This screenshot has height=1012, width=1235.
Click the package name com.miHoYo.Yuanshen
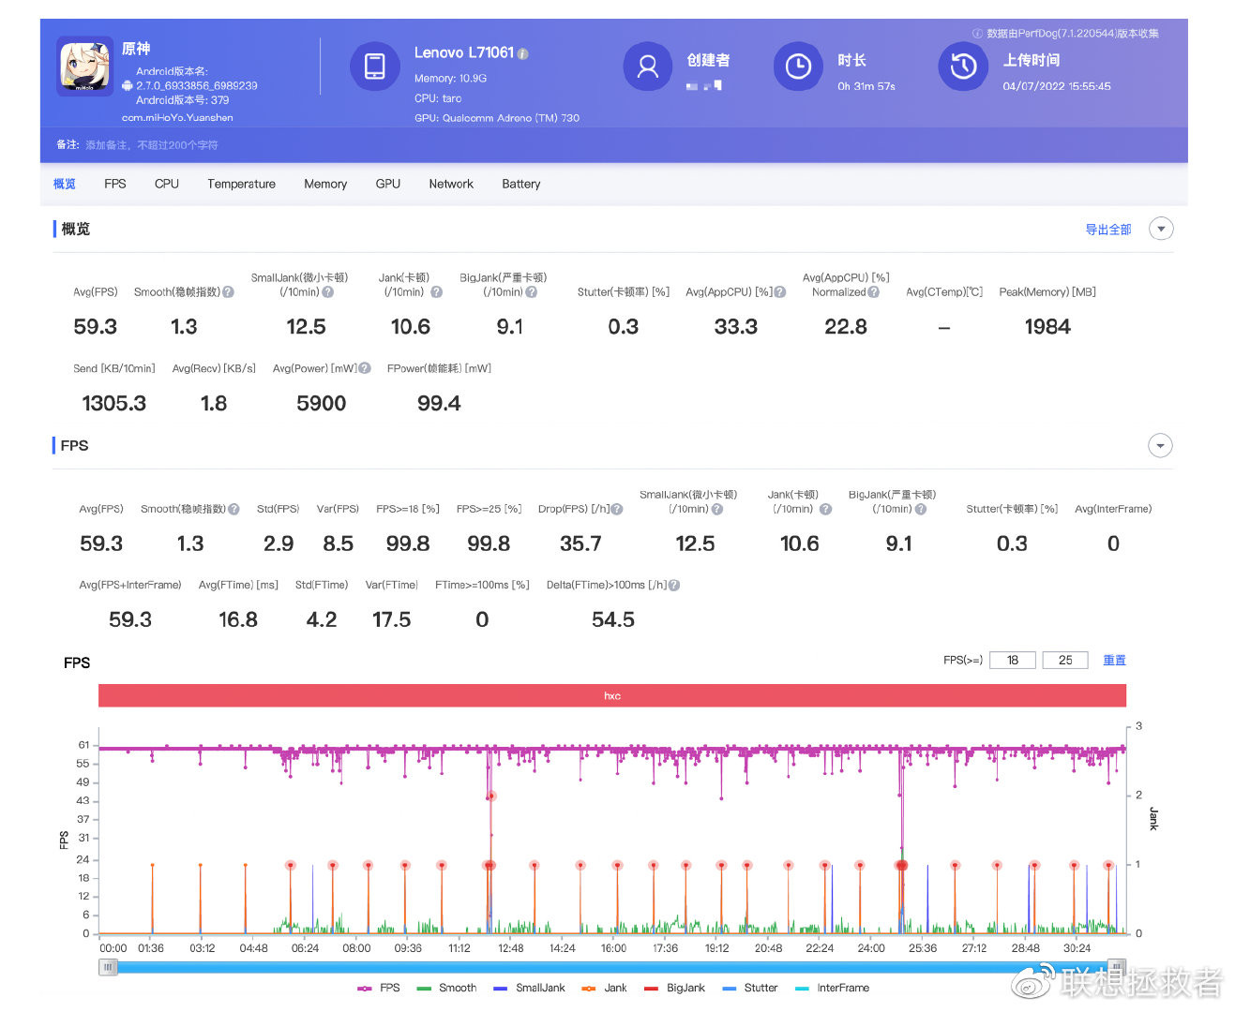point(177,118)
